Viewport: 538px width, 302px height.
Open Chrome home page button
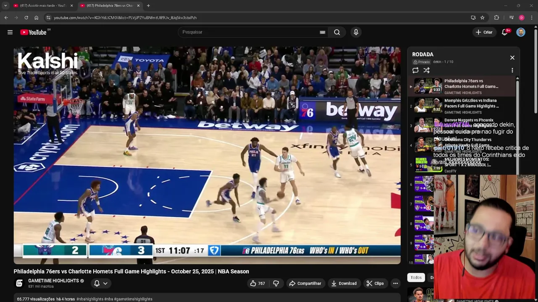pyautogui.click(x=36, y=18)
